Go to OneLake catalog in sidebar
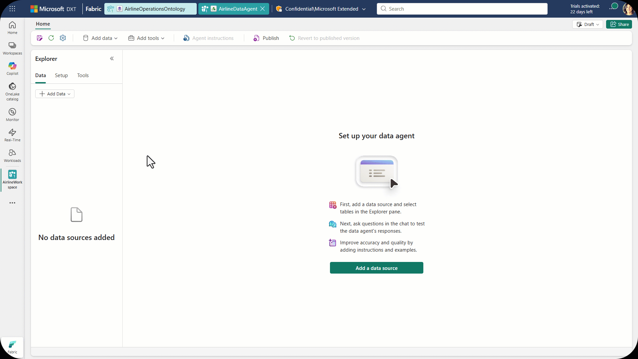The height and width of the screenshot is (359, 638). coord(12,91)
